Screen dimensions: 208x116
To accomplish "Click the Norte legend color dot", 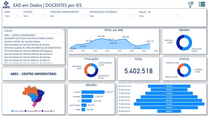I will pyautogui.click(x=35, y=111).
